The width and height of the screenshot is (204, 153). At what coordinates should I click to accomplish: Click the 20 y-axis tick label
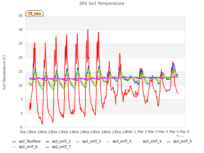(20, 57)
